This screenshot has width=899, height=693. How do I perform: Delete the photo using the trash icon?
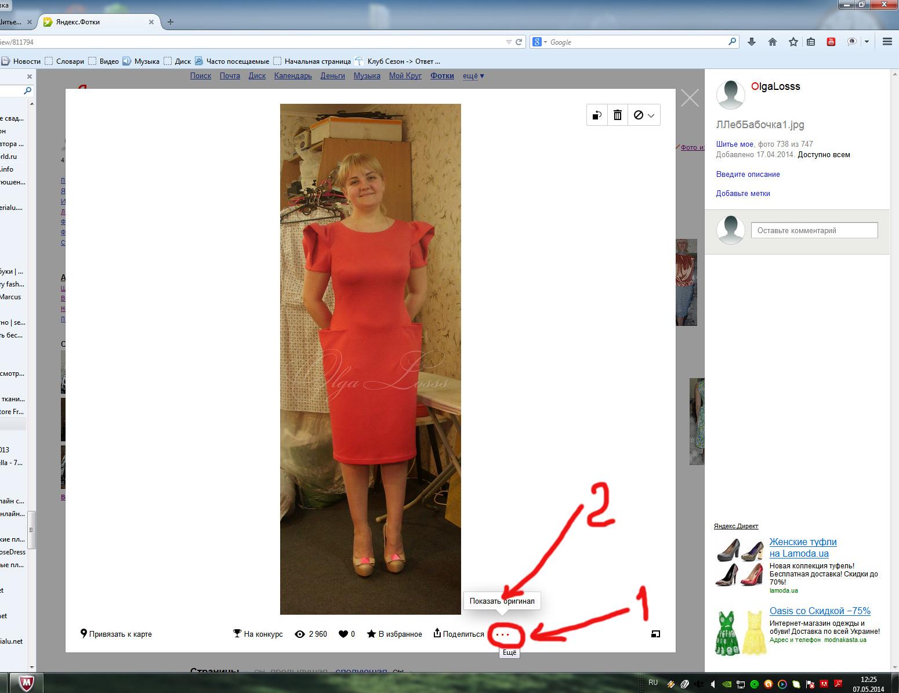pos(618,115)
